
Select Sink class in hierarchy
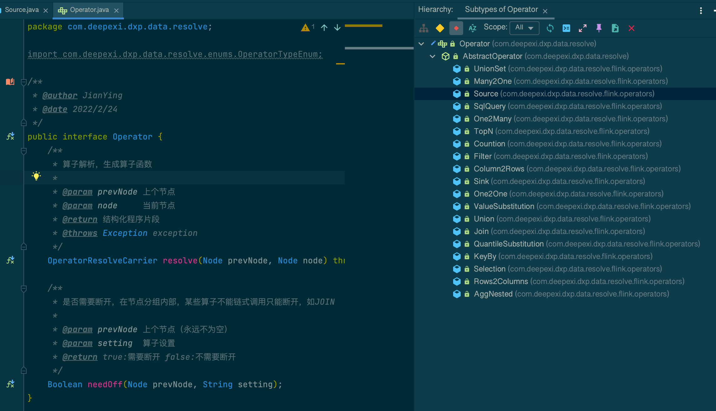click(559, 181)
